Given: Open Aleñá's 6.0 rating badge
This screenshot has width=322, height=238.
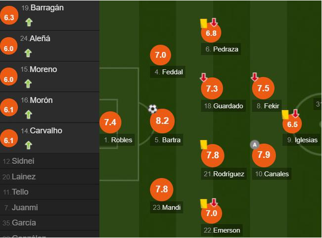Looking at the screenshot, I should point(8,47).
